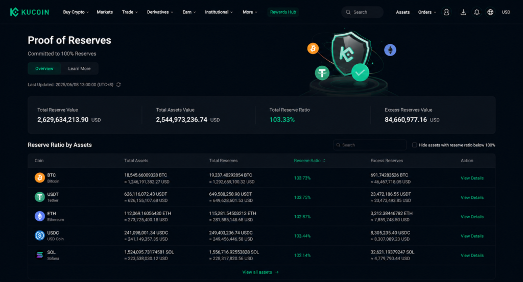Viewport: 523px width, 282px height.
Task: Click the Total Assets Value 2,544,973,236.74
Action: point(181,120)
